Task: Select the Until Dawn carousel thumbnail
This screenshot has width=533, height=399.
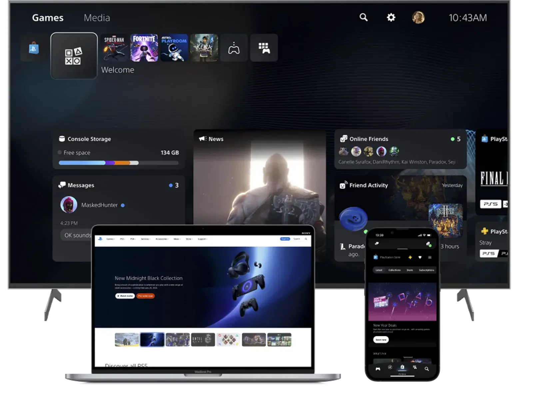Action: tap(203, 340)
